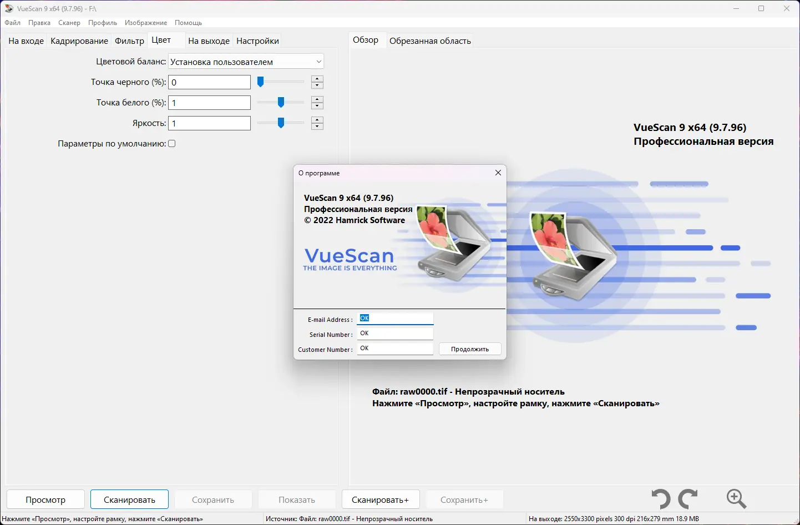The width and height of the screenshot is (800, 525).
Task: Minimize the VueScan window
Action: (736, 8)
